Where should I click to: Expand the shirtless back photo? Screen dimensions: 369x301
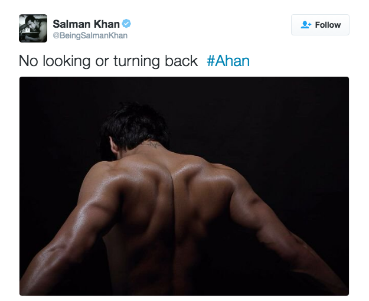coord(184,186)
